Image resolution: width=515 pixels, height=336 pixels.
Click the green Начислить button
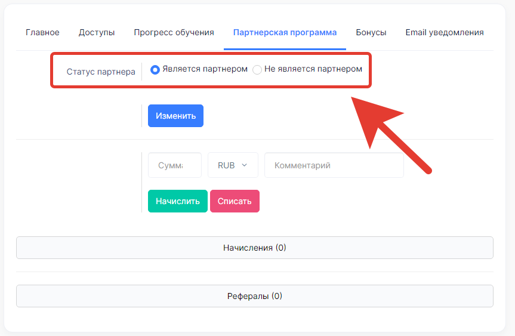[x=178, y=201]
